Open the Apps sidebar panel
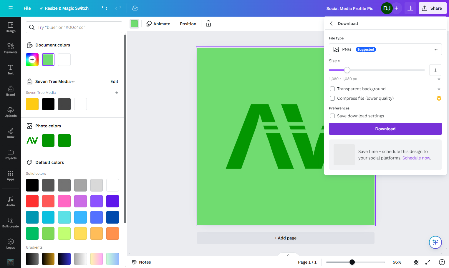Image resolution: width=449 pixels, height=268 pixels. tap(11, 176)
